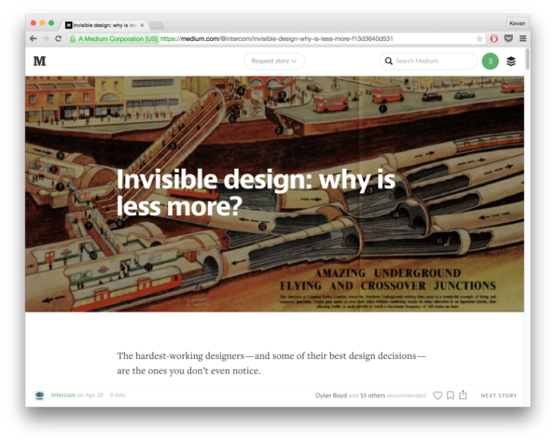Click the Buffer stacked layers icon

point(511,61)
